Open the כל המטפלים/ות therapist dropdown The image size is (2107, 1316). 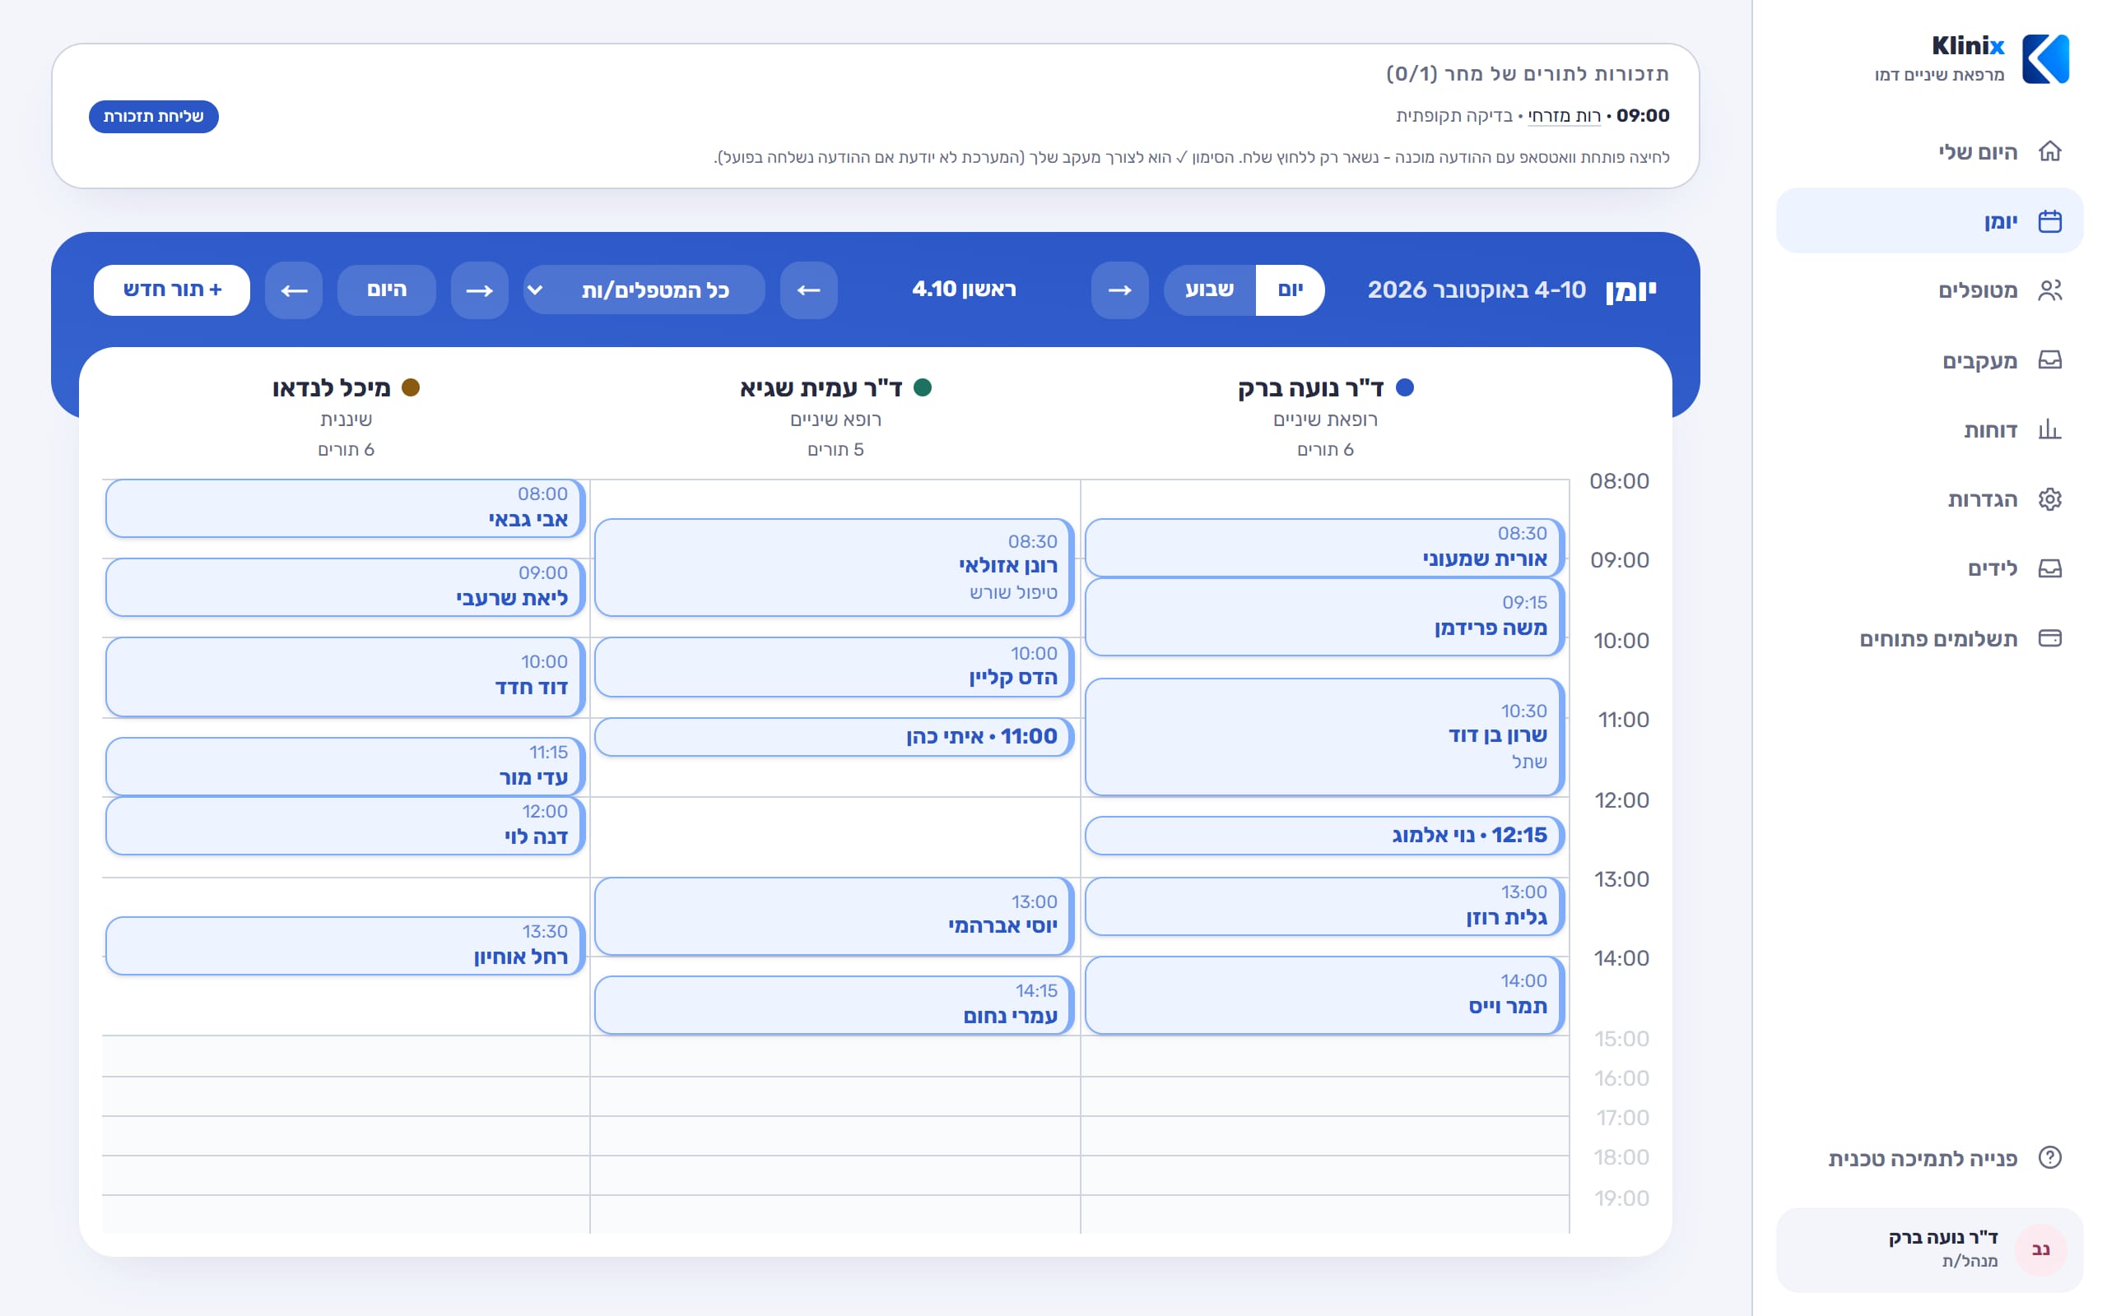(x=644, y=290)
